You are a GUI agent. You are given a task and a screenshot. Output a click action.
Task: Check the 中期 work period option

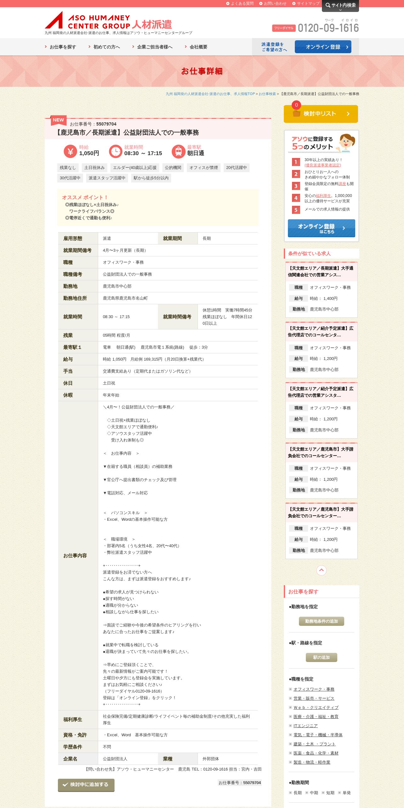[x=312, y=793]
